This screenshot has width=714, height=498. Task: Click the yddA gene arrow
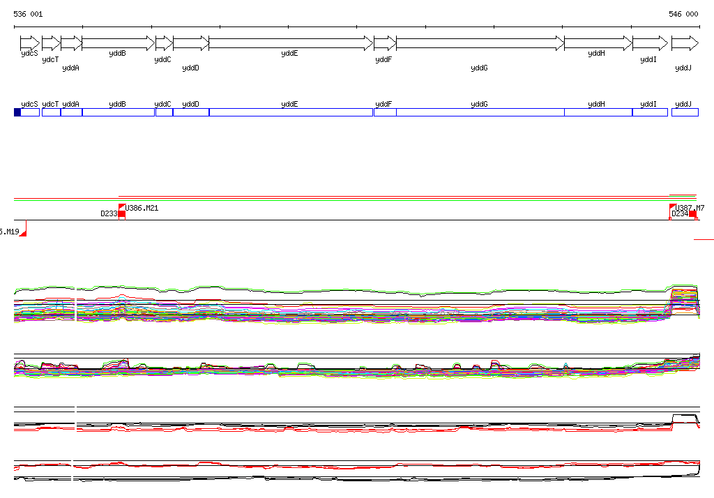tap(72, 43)
